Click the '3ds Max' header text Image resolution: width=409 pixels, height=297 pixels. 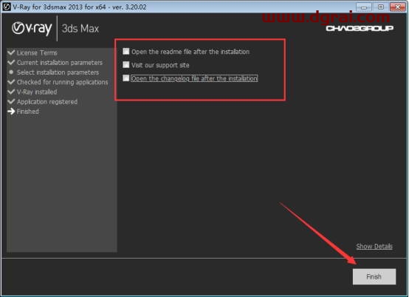pyautogui.click(x=80, y=29)
